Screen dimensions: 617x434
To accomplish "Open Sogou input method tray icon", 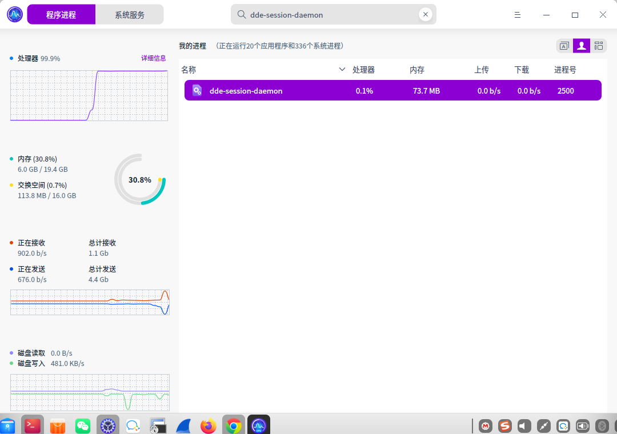I will point(505,426).
